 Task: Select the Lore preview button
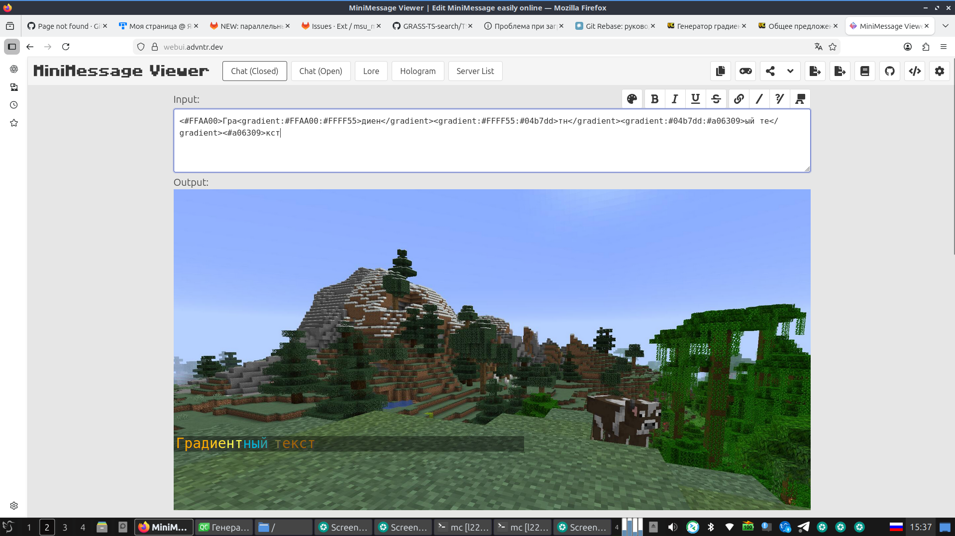[x=371, y=71]
